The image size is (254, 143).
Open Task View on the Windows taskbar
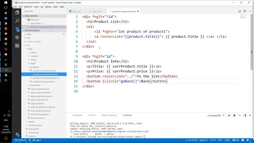6,8
